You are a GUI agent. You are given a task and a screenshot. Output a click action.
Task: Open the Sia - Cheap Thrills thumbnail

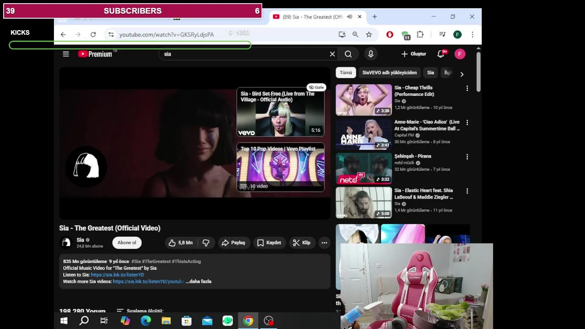point(364,100)
